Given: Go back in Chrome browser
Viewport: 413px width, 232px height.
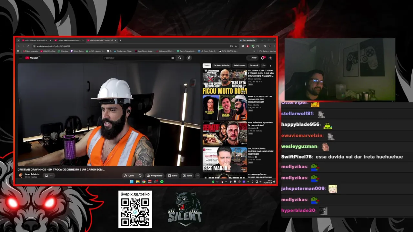Looking at the screenshot, I should point(18,46).
